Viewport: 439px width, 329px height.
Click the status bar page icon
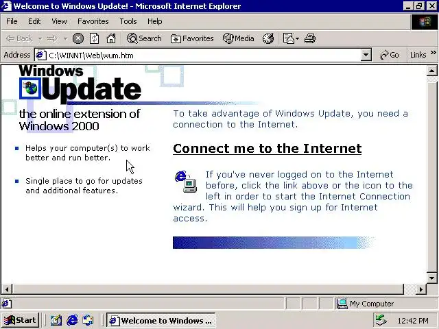(7, 304)
